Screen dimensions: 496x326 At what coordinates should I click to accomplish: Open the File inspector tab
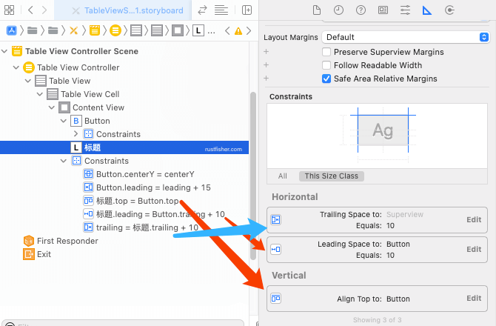click(316, 10)
